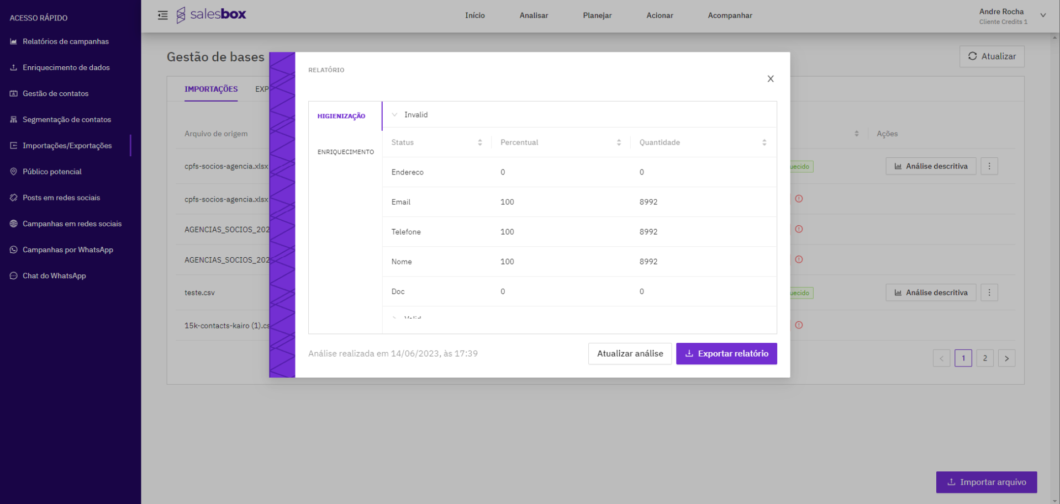
Task: Click Exportar relatório button
Action: [726, 354]
